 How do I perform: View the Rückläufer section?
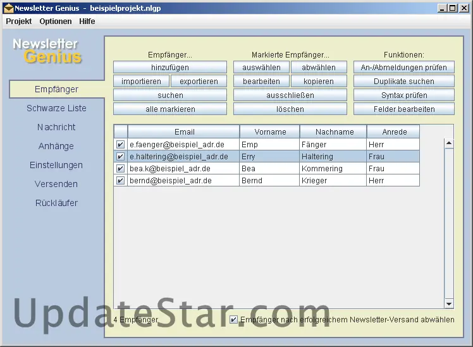tap(56, 203)
